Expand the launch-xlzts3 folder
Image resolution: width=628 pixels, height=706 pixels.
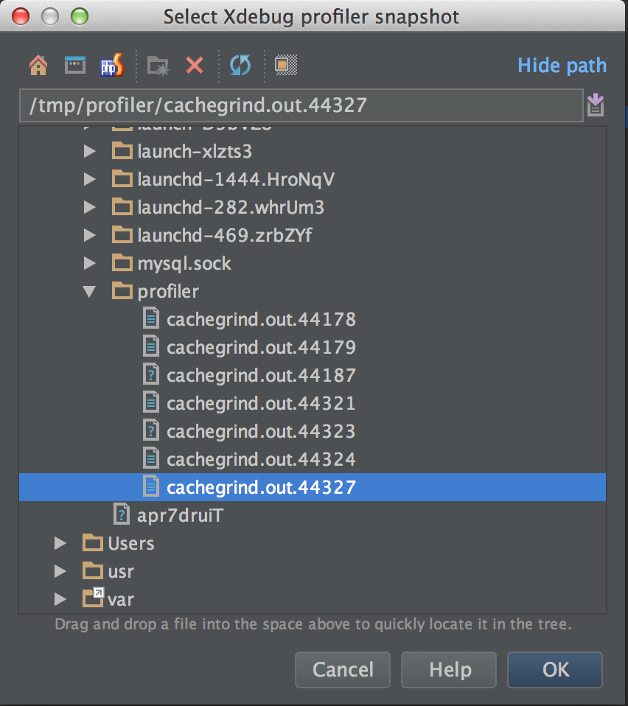90,151
